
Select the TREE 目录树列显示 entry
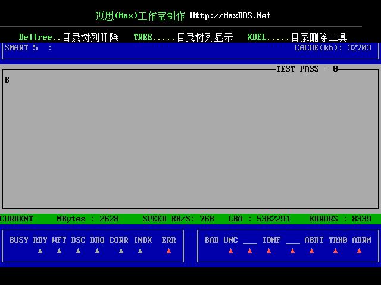pos(183,37)
